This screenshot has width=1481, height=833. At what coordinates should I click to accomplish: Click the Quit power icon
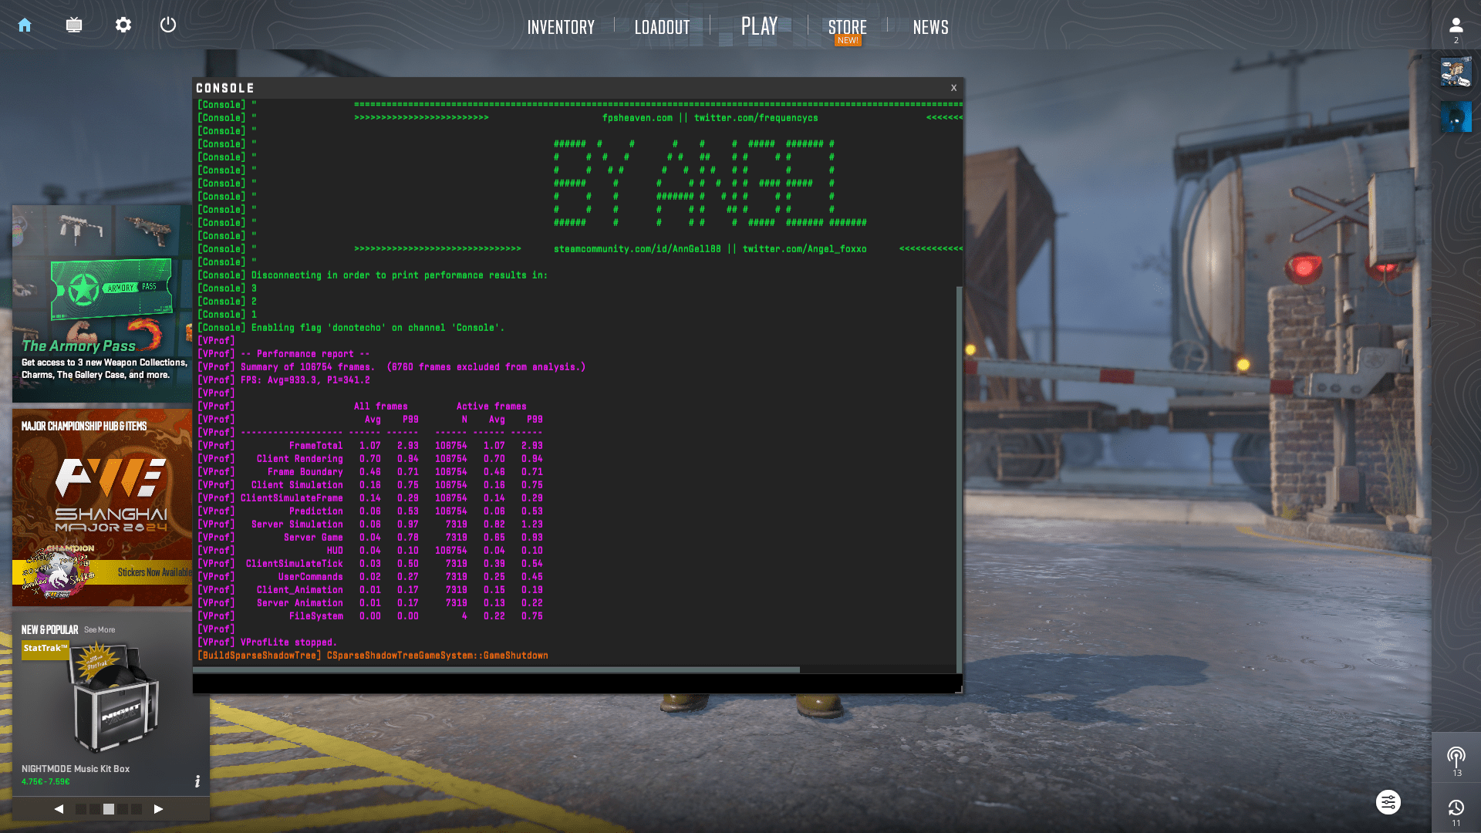[168, 25]
